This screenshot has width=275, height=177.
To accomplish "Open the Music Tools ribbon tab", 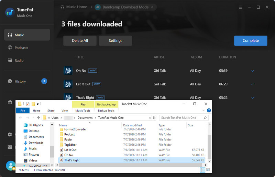I will pos(83,111).
